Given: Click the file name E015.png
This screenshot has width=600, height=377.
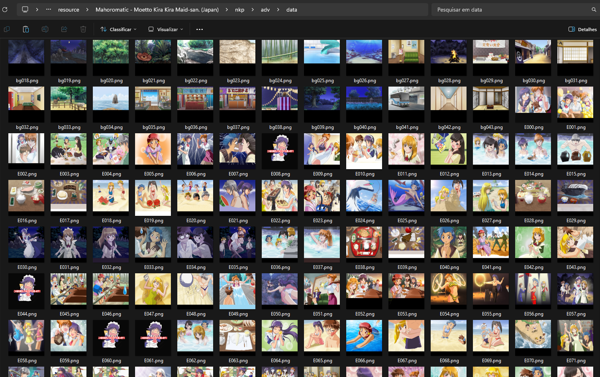Looking at the screenshot, I should coord(576,174).
